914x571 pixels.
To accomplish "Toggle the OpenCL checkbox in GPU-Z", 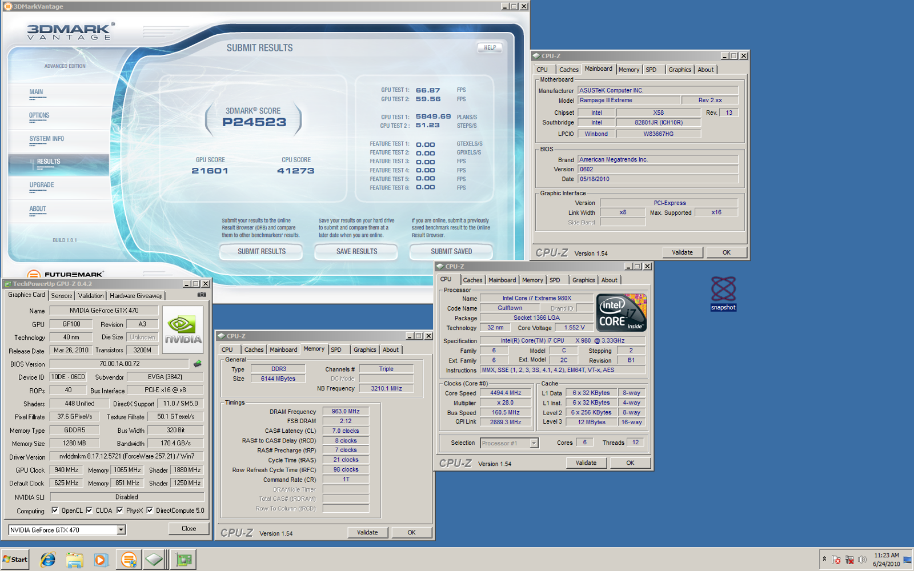I will click(x=55, y=510).
